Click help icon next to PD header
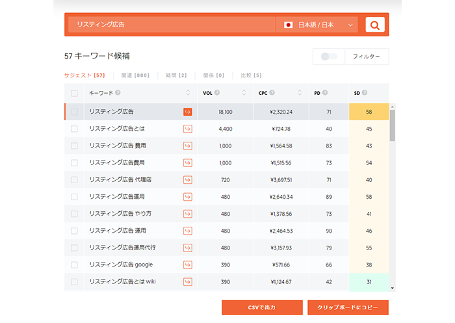Screen dimensions: 455x323 pyautogui.click(x=325, y=92)
